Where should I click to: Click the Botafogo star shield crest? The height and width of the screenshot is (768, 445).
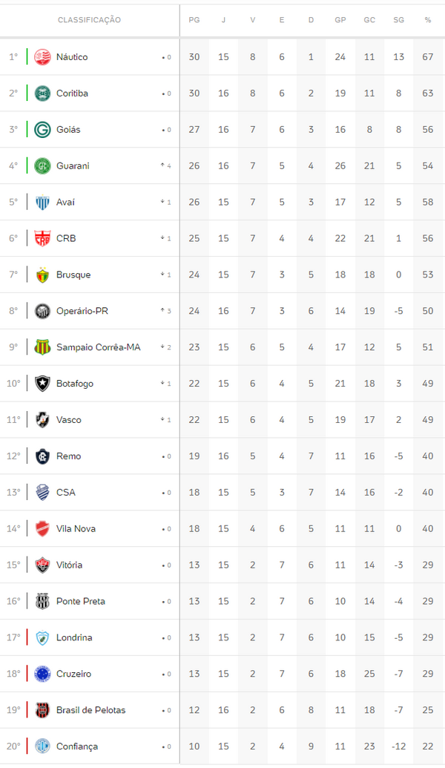[x=42, y=384]
